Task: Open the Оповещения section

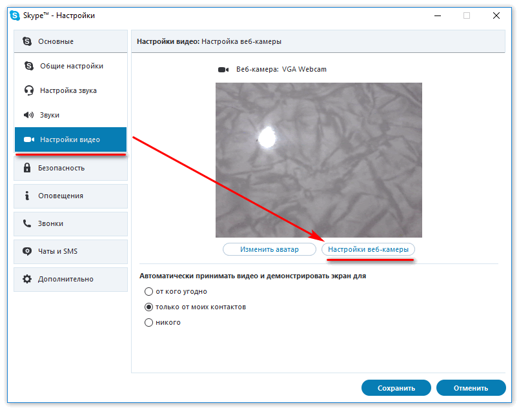Action: click(x=70, y=196)
